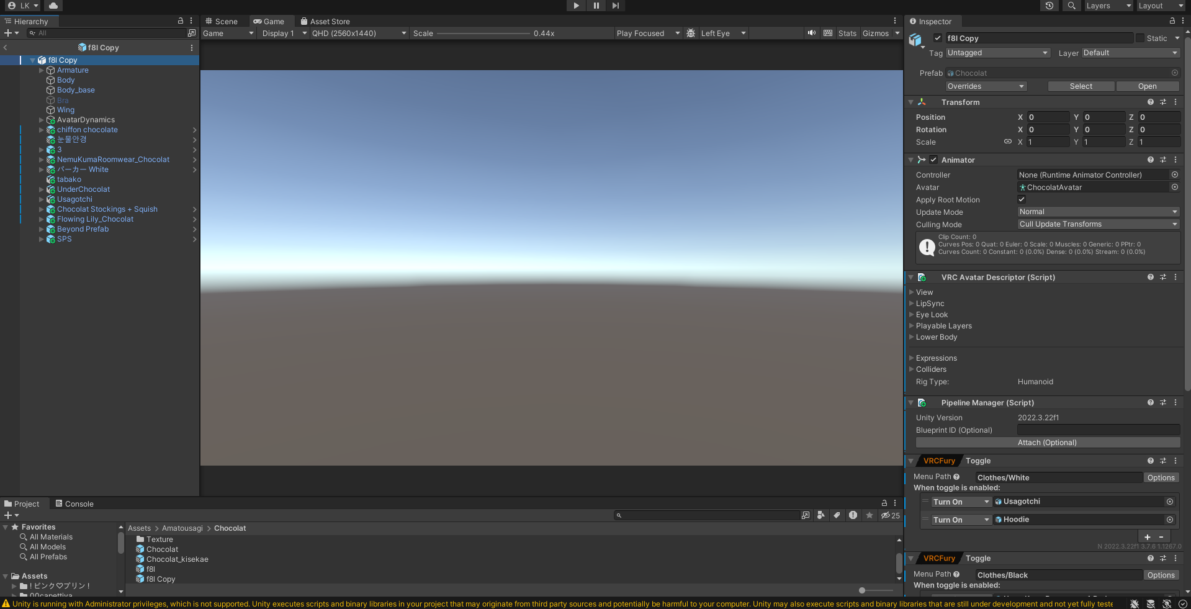The image size is (1191, 609).
Task: Open the Tag Untagged dropdown
Action: pyautogui.click(x=998, y=53)
